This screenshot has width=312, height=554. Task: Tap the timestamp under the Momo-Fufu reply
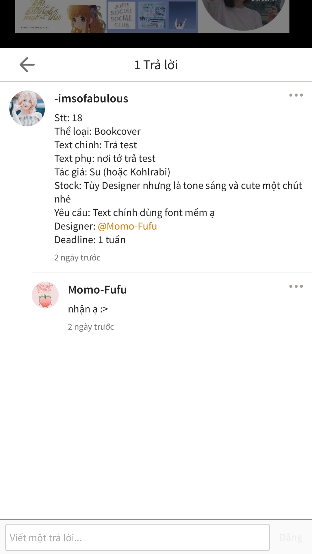pos(91,327)
